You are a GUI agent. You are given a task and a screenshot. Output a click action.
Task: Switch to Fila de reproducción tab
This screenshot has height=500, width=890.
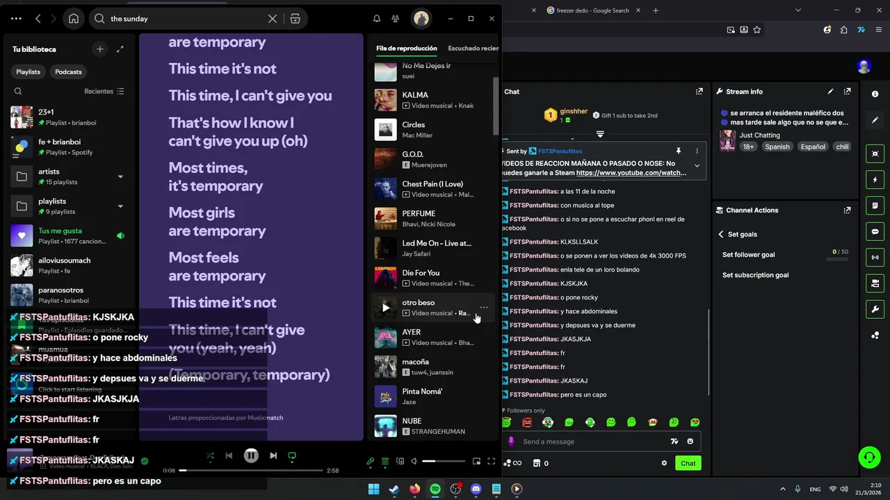point(407,49)
